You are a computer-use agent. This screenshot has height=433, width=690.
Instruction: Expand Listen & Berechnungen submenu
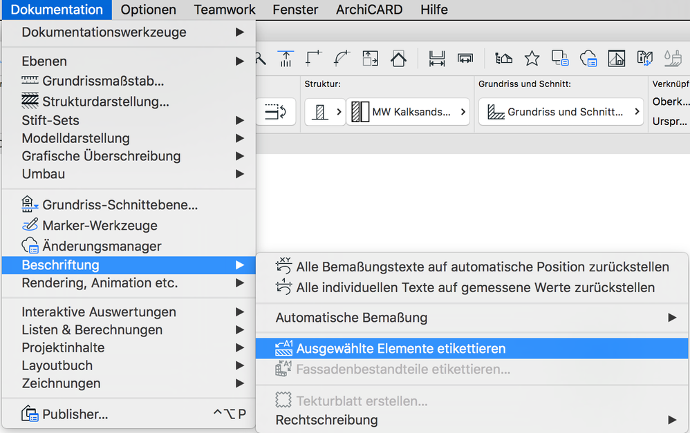click(129, 330)
